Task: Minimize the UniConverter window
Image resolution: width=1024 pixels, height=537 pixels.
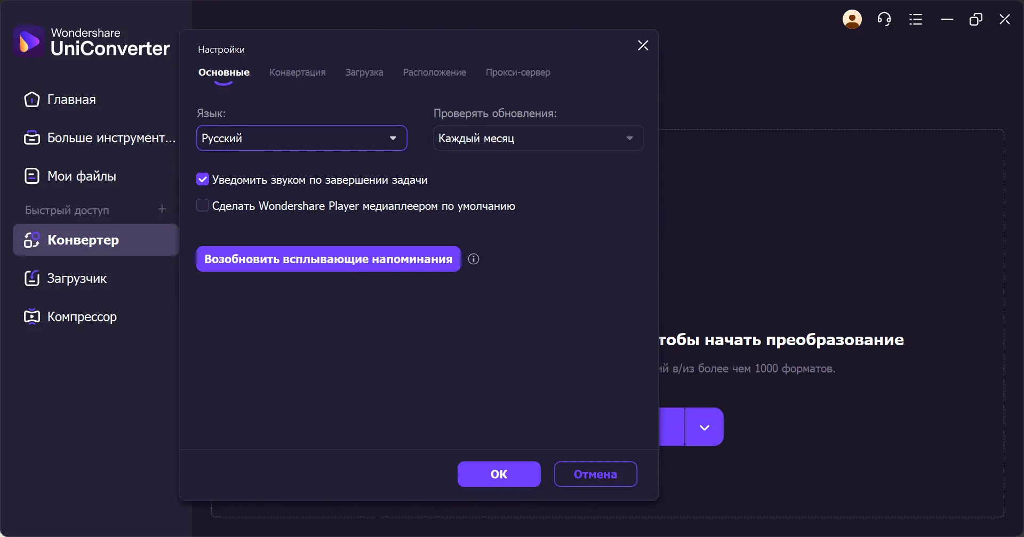Action: (x=947, y=20)
